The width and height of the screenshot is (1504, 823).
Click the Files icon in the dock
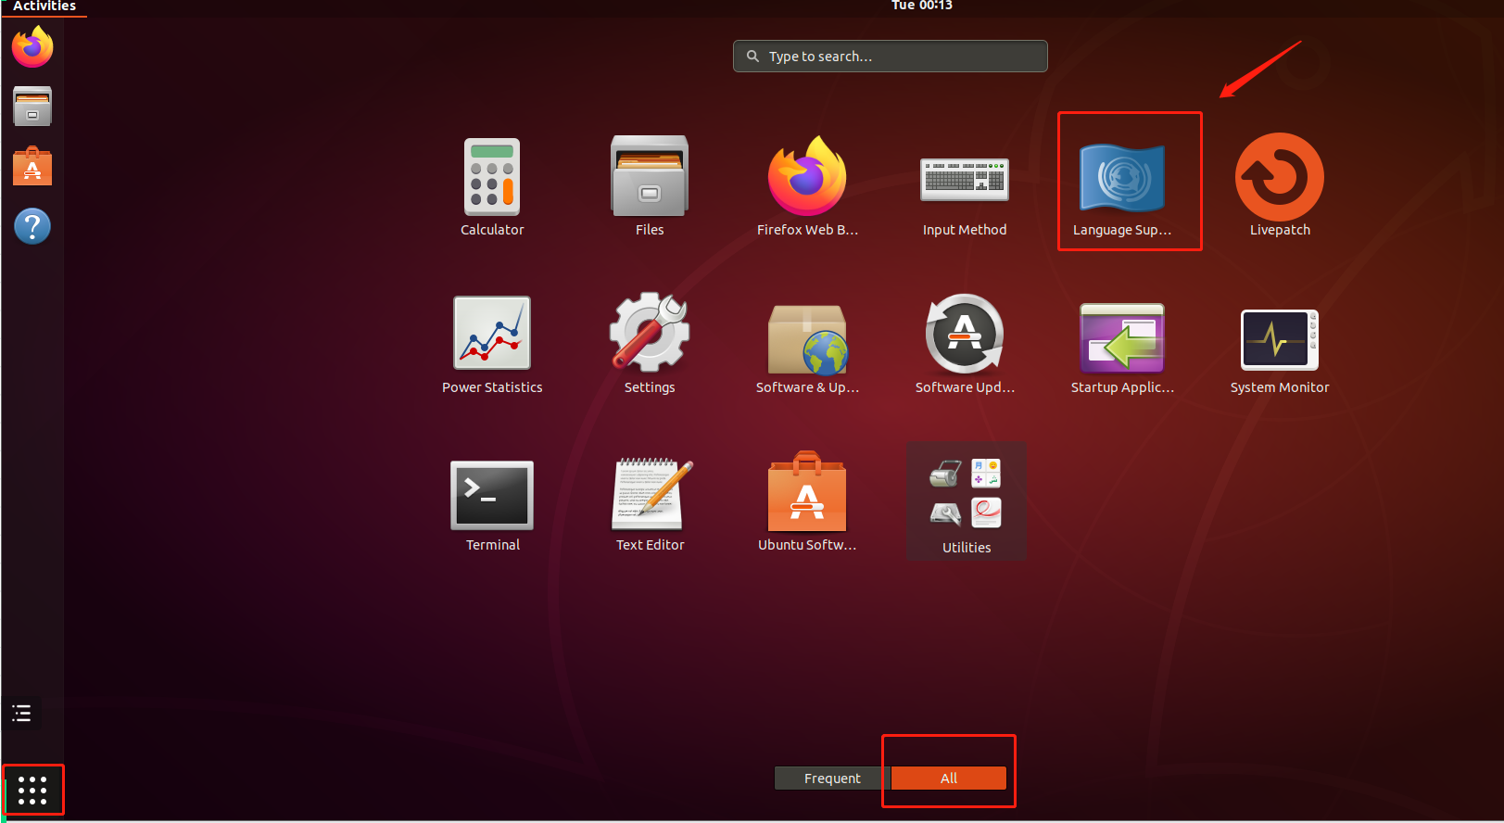[32, 106]
